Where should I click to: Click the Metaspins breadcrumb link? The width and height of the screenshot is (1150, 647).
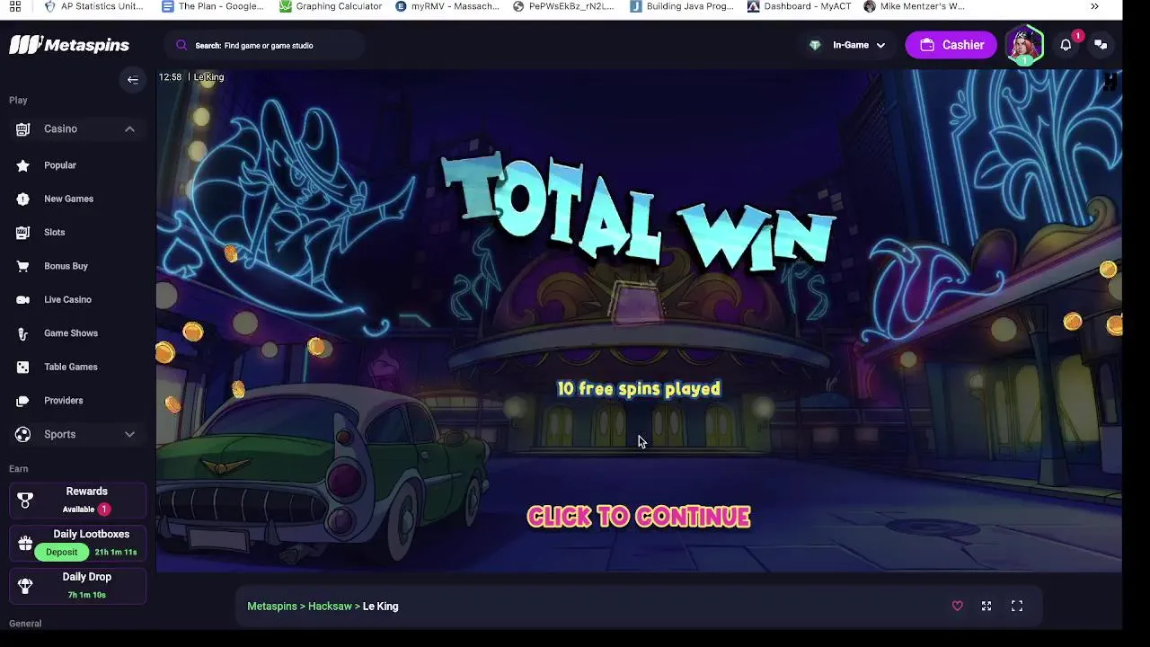tap(272, 607)
